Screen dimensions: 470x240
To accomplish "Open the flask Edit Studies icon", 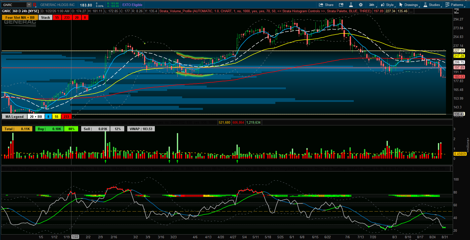I will click(351, 5).
